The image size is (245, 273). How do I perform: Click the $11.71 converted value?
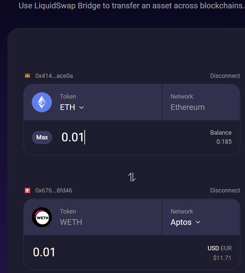pyautogui.click(x=222, y=258)
